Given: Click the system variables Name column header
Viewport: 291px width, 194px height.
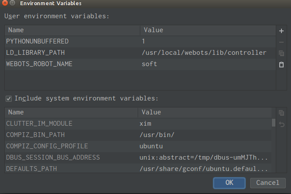Looking at the screenshot, I should click(71, 112).
